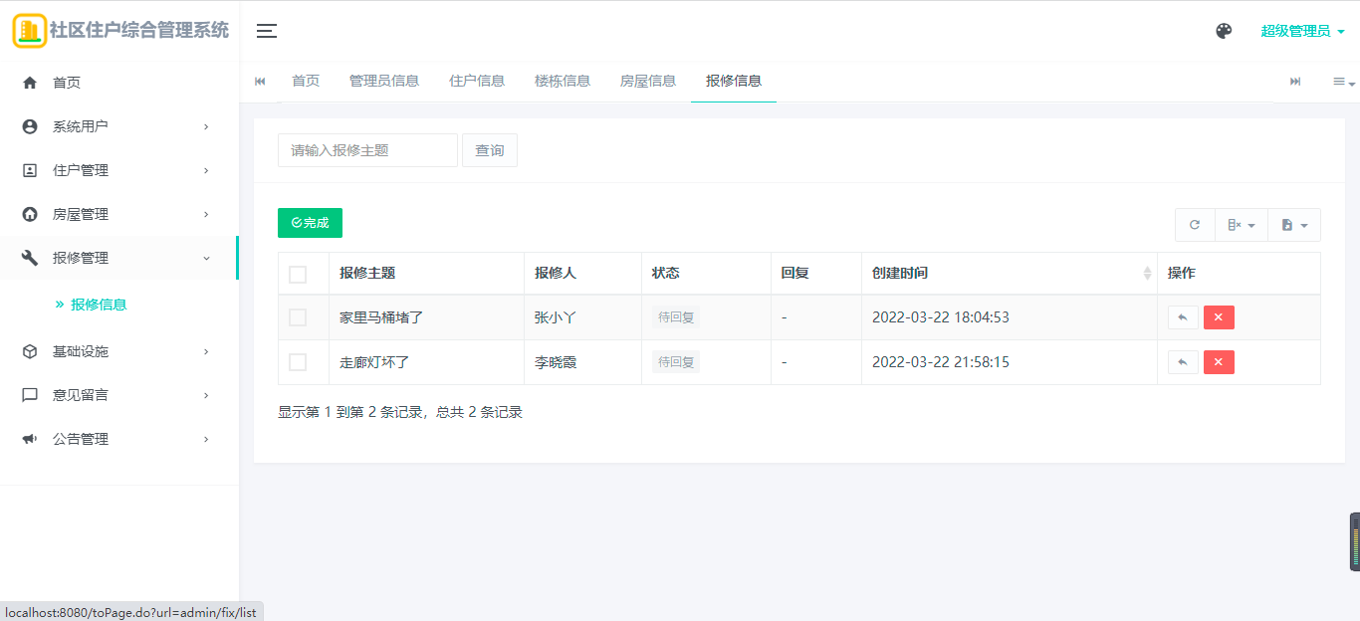The width and height of the screenshot is (1360, 621).
Task: Click the record count pagination text
Action: (x=400, y=412)
